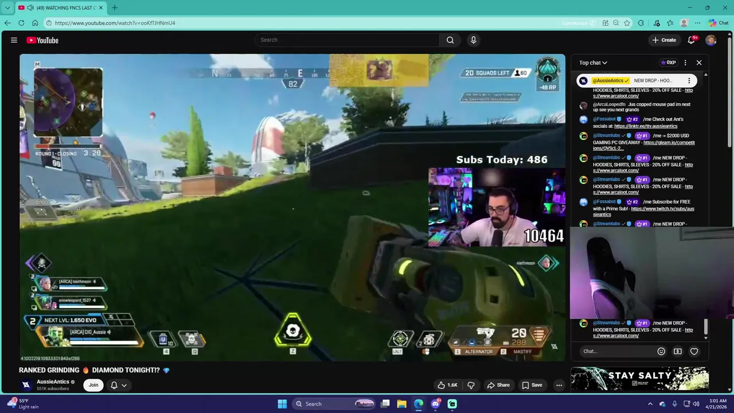Open emoji picker in chat box
Viewport: 734px width, 413px height.
click(x=661, y=351)
